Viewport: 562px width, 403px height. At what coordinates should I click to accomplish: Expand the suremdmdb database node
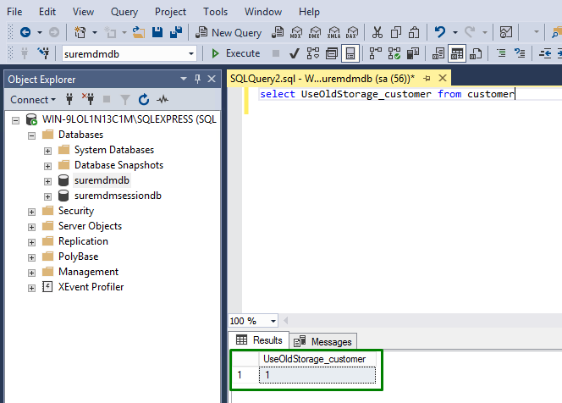[47, 181]
